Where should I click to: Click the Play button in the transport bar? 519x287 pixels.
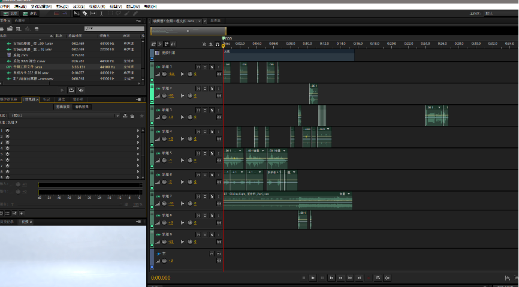(313, 277)
